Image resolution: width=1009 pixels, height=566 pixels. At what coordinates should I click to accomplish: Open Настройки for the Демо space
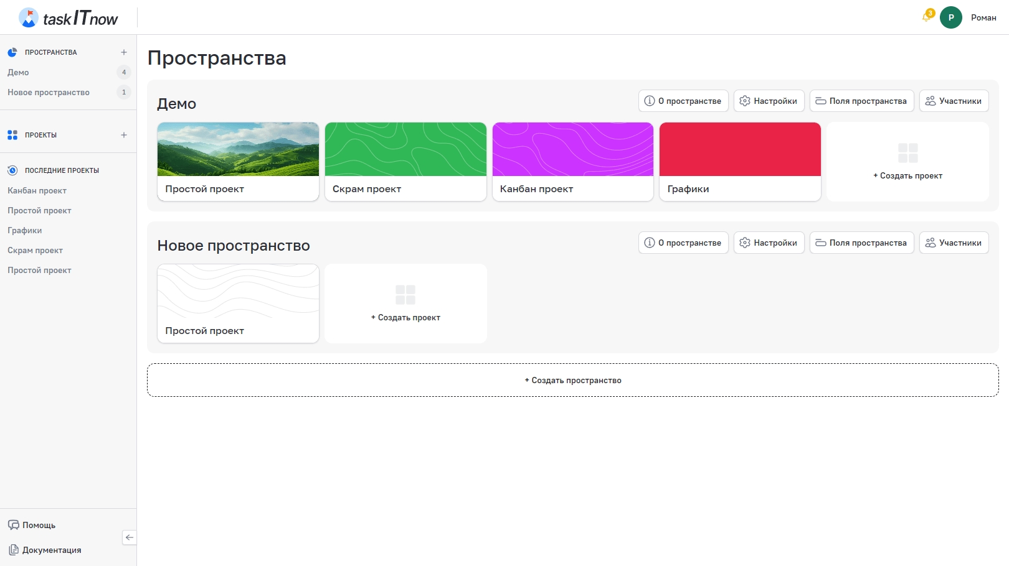click(769, 101)
